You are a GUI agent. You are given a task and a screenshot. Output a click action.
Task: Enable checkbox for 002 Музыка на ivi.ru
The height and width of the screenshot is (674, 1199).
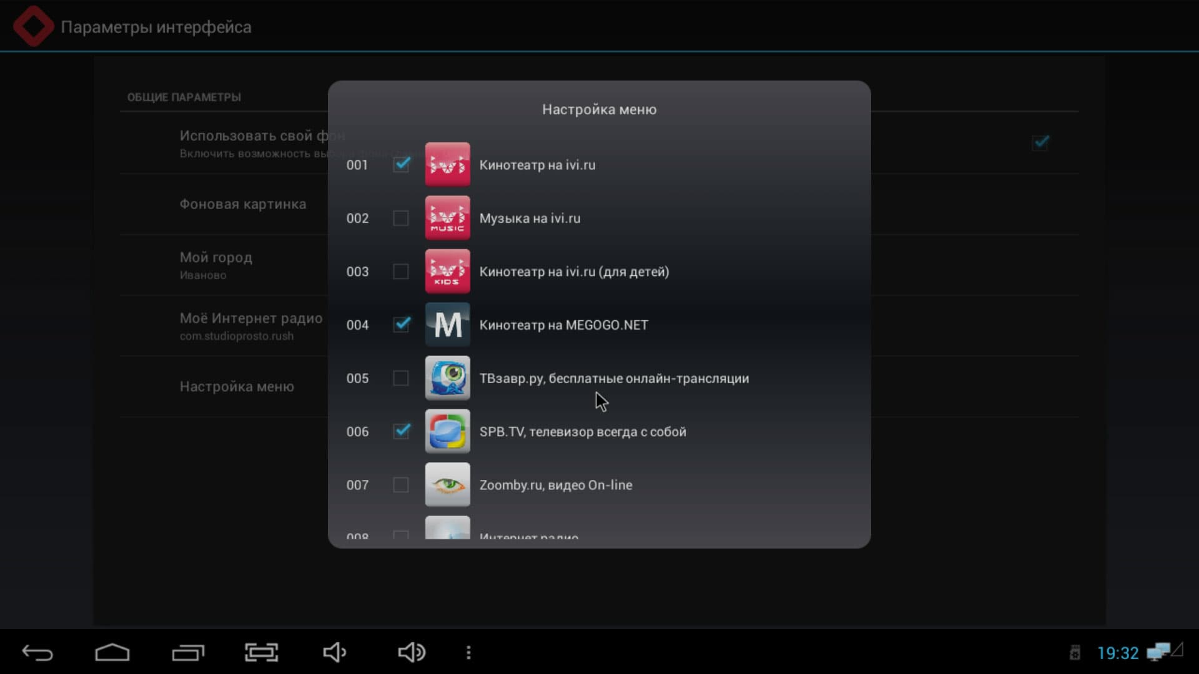[401, 218]
